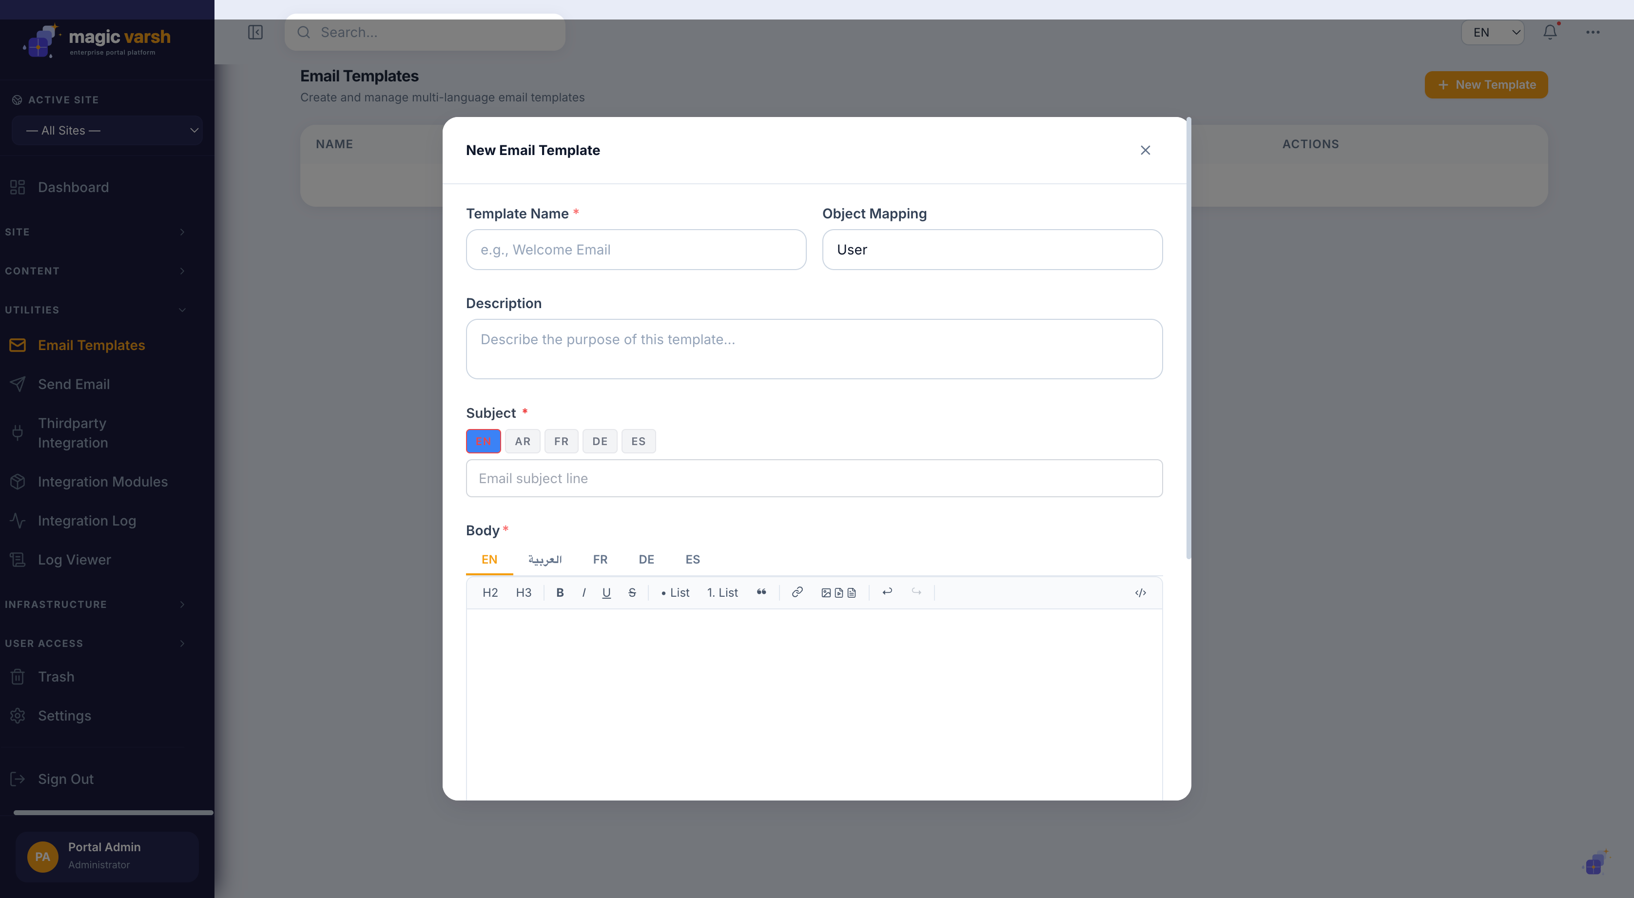Select EN subject language toggle

[484, 441]
